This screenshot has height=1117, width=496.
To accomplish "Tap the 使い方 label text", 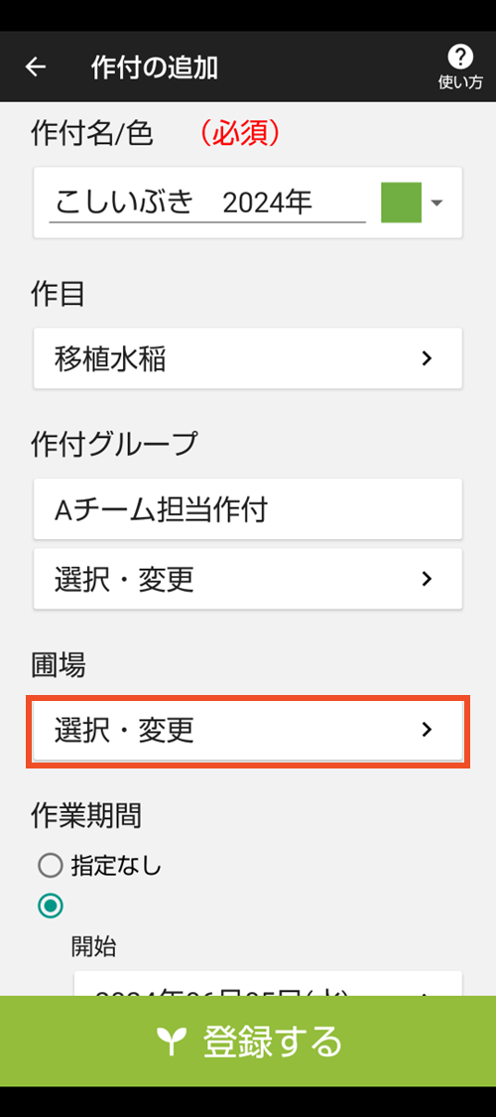I will 459,82.
